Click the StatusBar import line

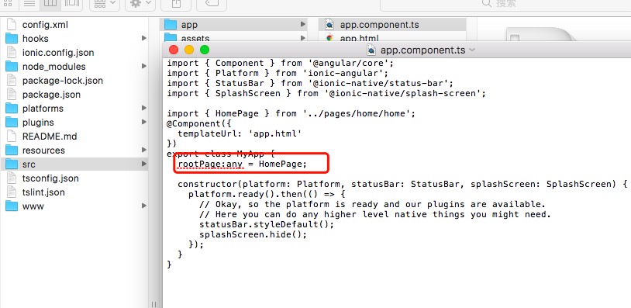tap(310, 83)
